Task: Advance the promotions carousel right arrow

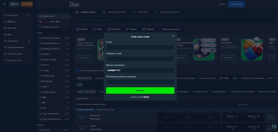Action: (x=275, y=51)
